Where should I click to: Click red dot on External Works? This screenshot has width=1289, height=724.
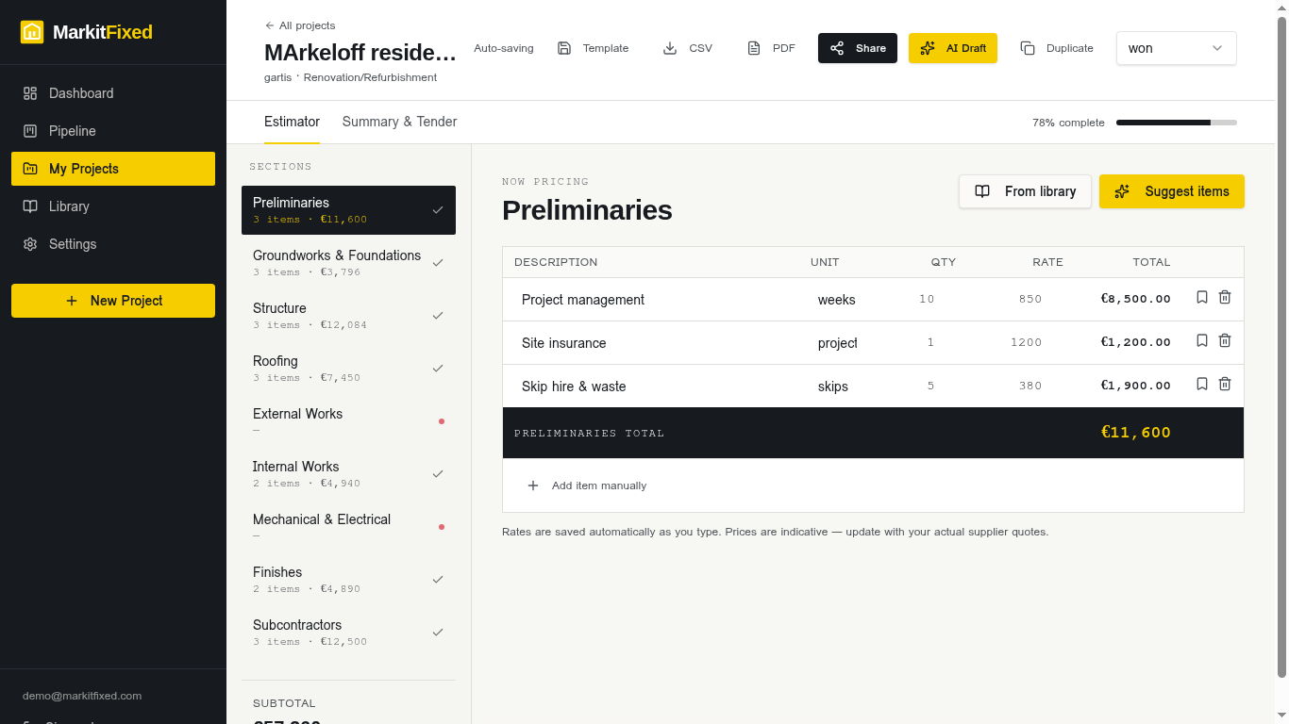pos(442,421)
